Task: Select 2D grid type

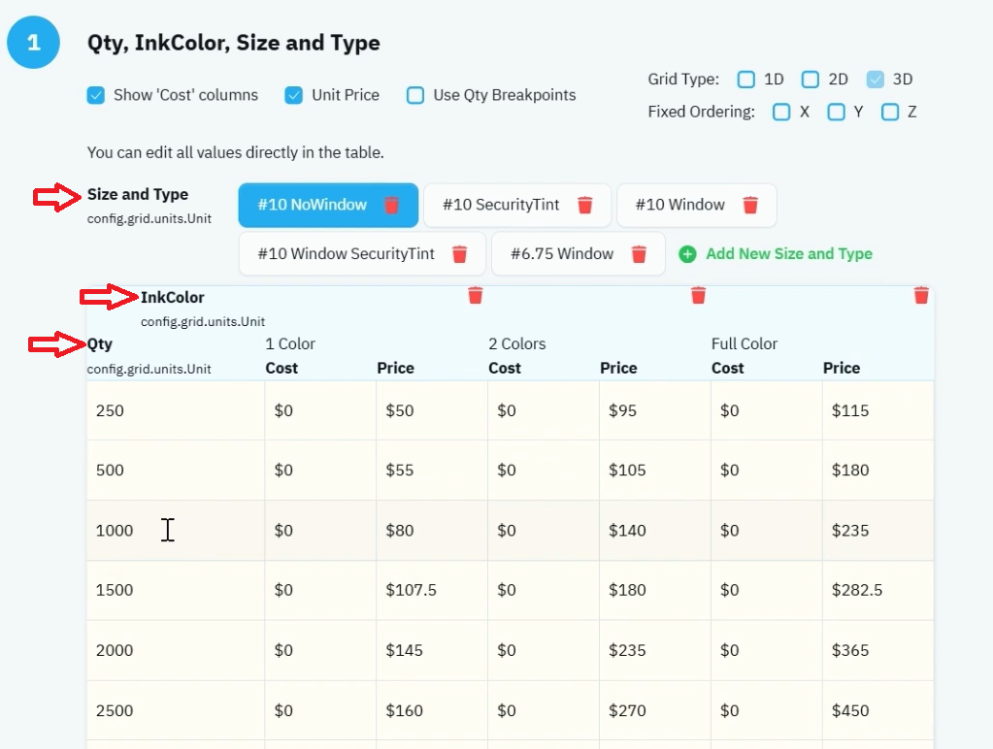Action: pyautogui.click(x=811, y=80)
